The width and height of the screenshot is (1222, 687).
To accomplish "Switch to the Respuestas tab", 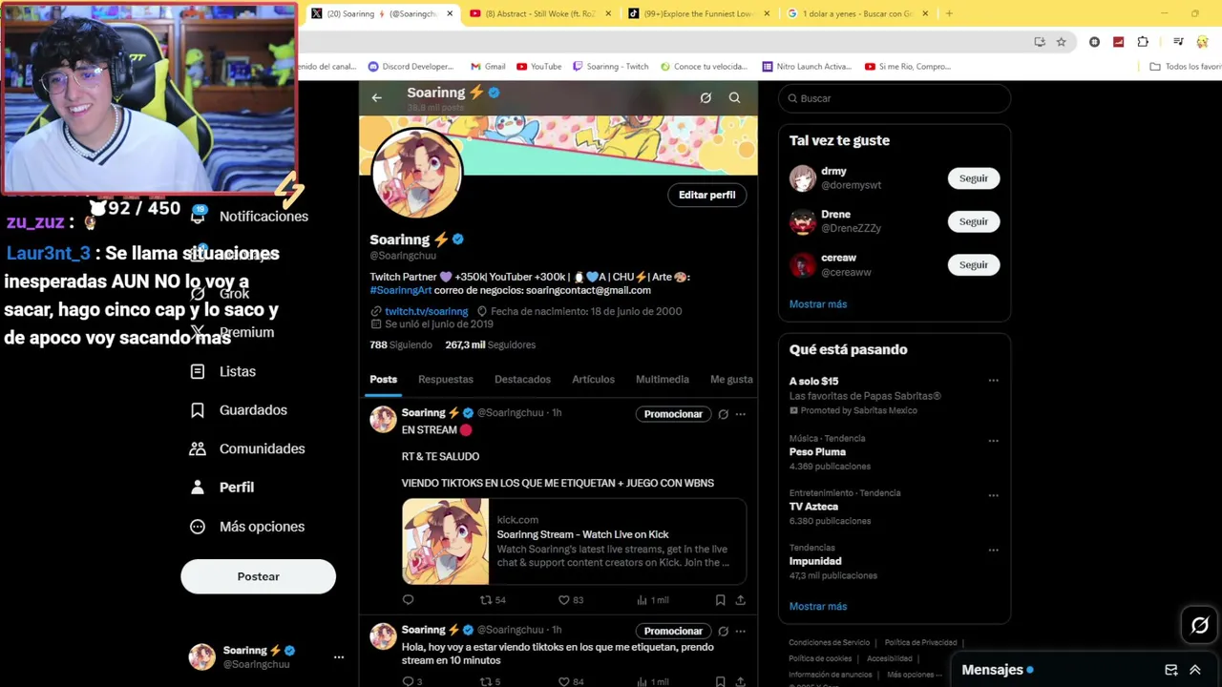I will pos(445,379).
